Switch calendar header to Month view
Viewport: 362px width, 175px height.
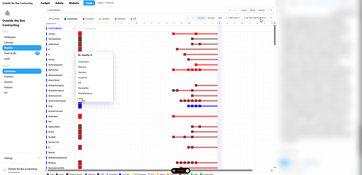(x=262, y=10)
